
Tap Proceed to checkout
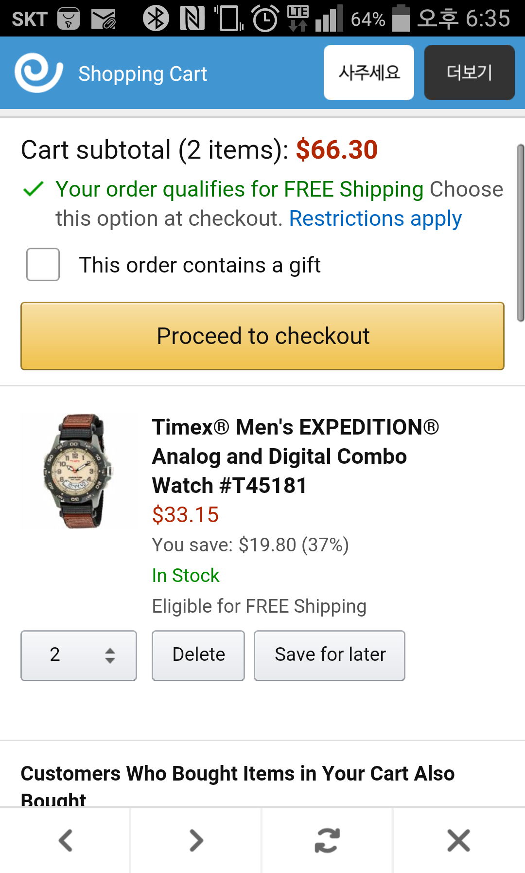(262, 336)
